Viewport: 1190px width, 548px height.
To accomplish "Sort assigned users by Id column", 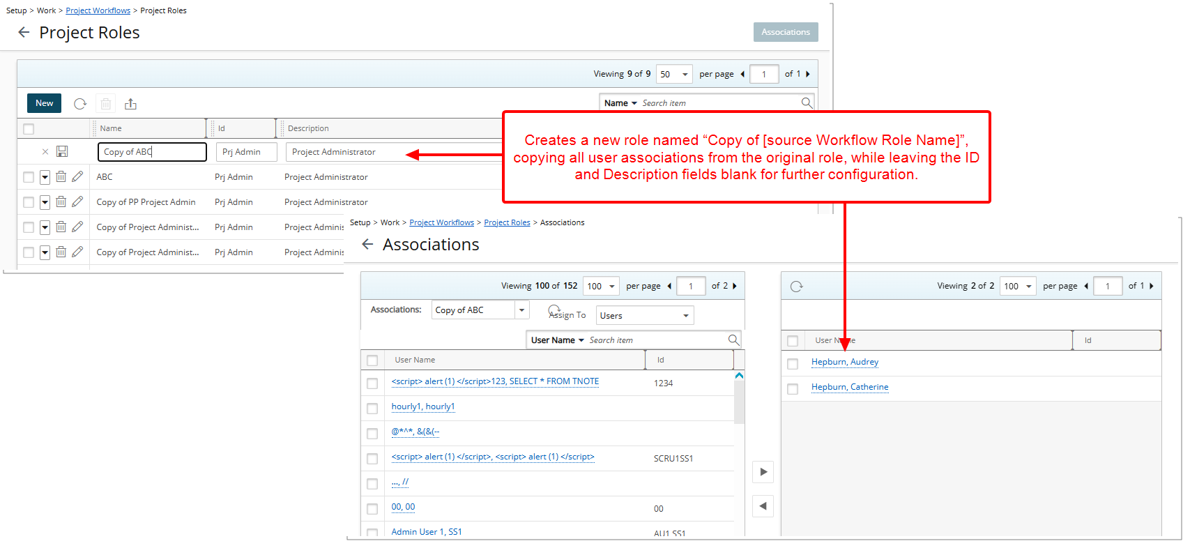I will tap(1088, 340).
